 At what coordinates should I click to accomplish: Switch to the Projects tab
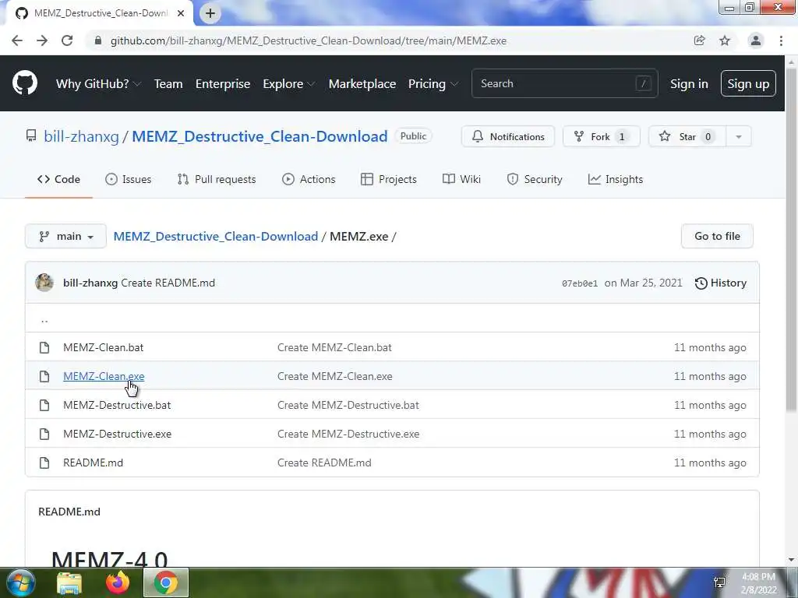tap(389, 179)
